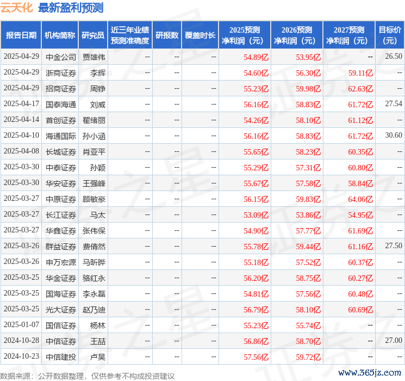Viewport: 405px width, 381px height.
Task: Select the 华鑫证券 institution cell
Action: (61, 231)
